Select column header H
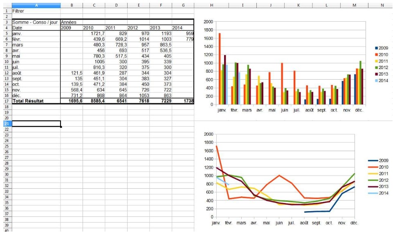The width and height of the screenshot is (395, 234). coord(211,5)
